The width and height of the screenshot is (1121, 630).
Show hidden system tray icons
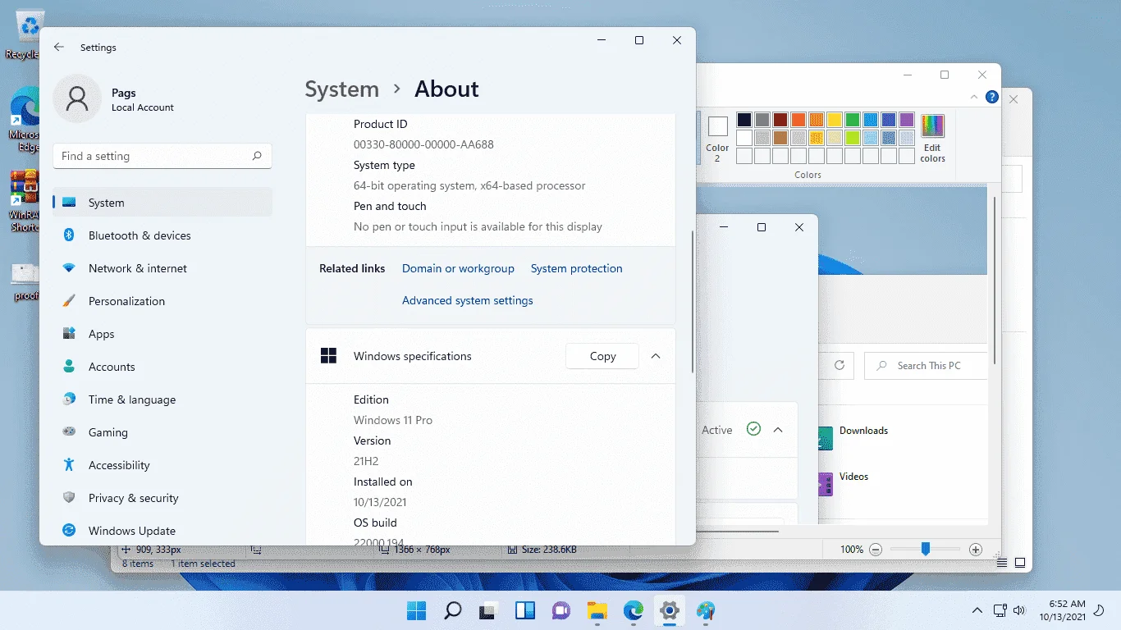977,610
